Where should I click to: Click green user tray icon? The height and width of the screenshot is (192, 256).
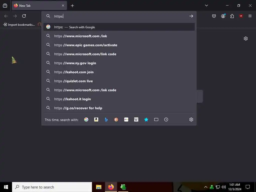(212, 187)
